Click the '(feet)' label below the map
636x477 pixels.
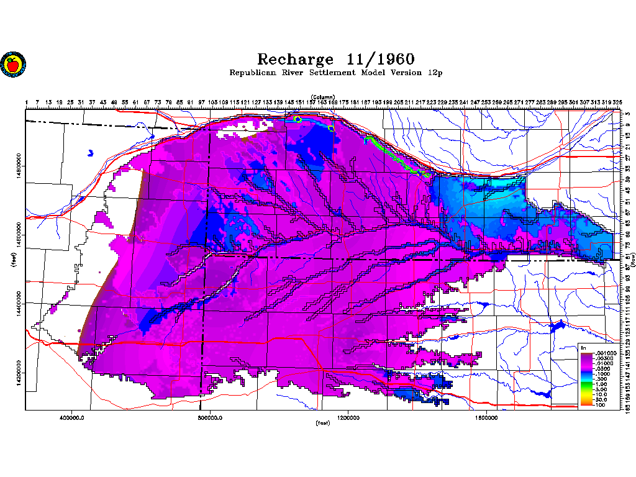tap(323, 423)
